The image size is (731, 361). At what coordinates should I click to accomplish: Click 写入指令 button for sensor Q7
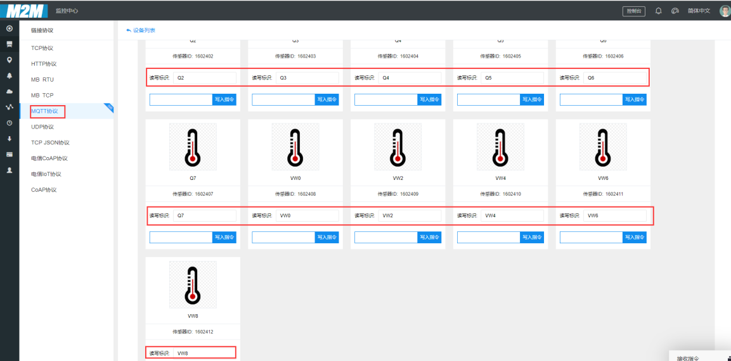224,237
